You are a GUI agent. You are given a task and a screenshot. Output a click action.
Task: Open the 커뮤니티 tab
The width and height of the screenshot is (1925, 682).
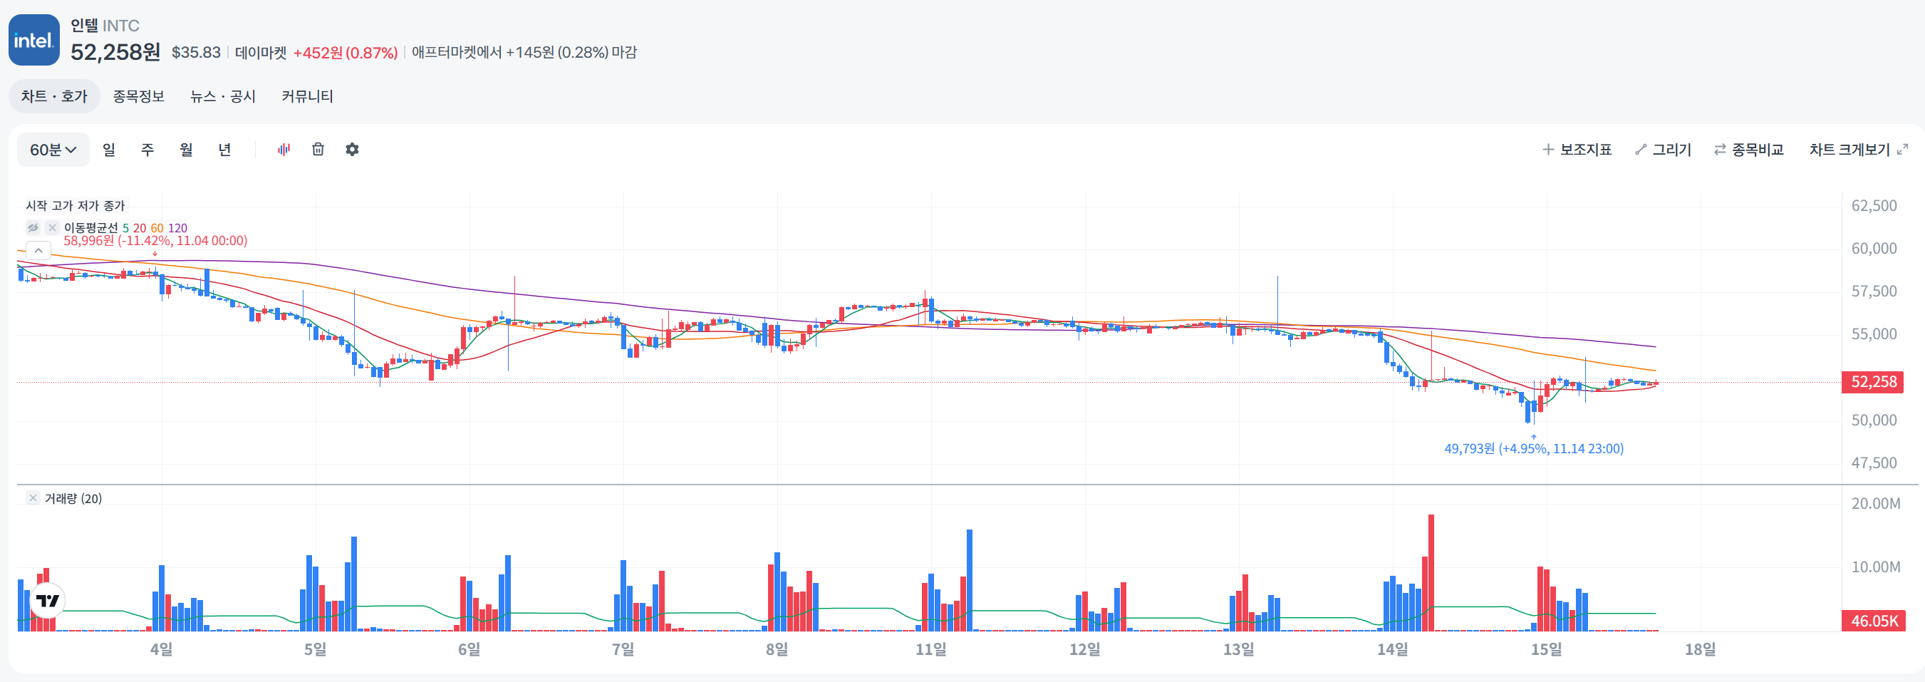[307, 96]
